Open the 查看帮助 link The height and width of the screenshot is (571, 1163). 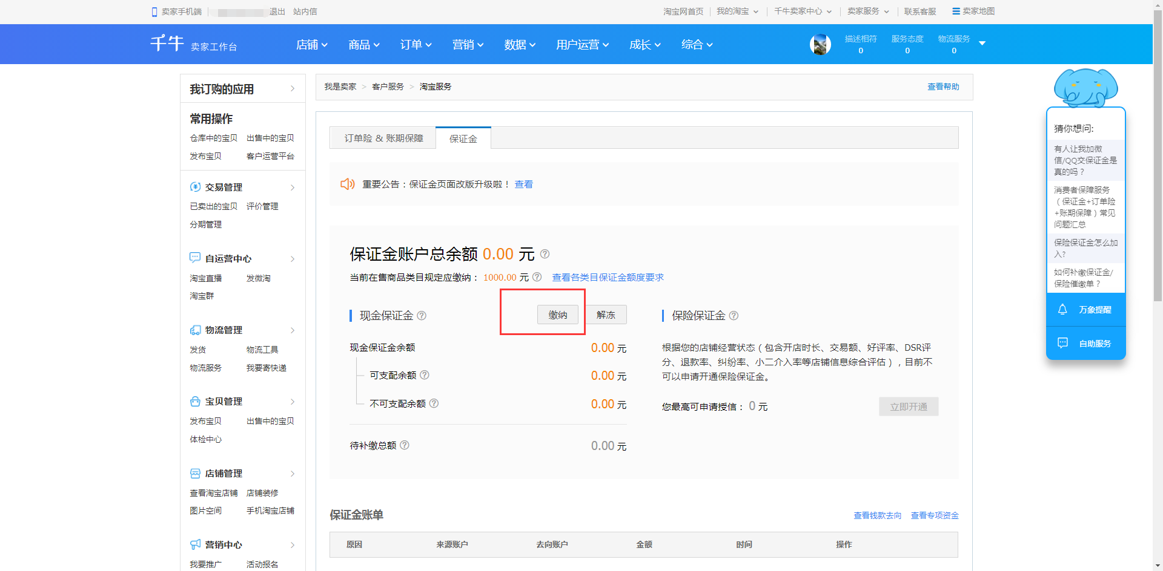pos(943,86)
